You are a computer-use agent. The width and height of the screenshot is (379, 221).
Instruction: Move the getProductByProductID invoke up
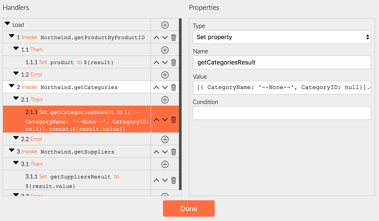pos(156,38)
